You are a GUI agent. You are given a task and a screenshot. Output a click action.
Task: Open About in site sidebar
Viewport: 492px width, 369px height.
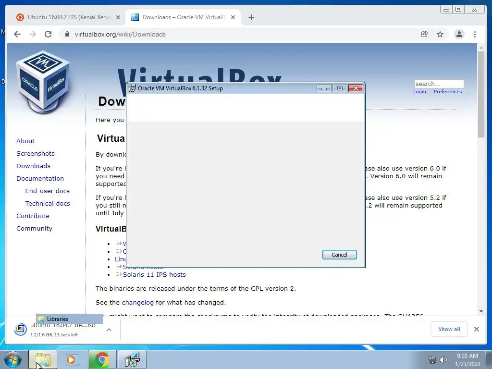[x=25, y=141]
